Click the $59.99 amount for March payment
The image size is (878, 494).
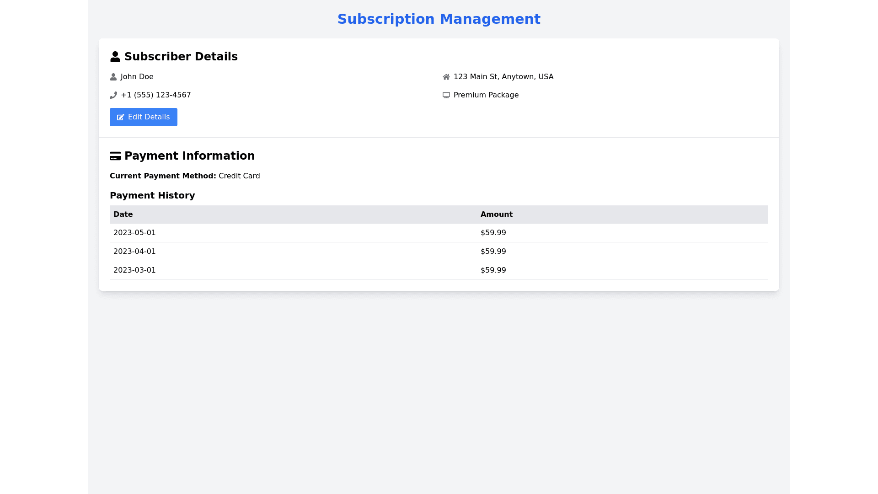point(493,270)
